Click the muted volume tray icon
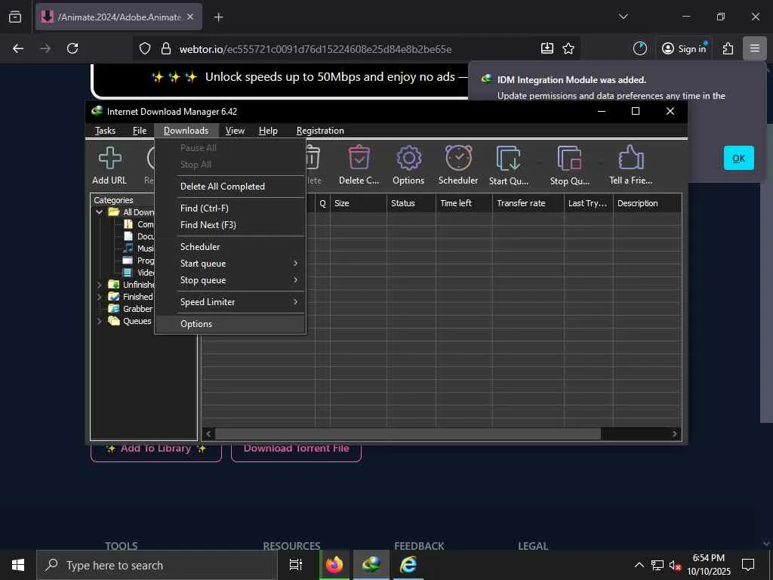 [674, 565]
